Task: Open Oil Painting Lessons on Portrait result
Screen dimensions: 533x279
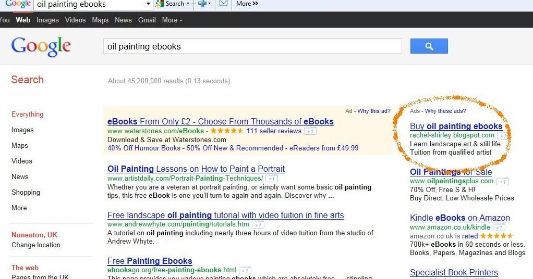Action: (196, 169)
